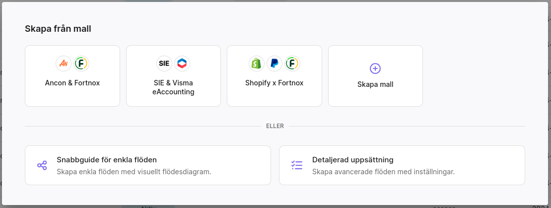The width and height of the screenshot is (551, 208).
Task: Click description "Skapa avancerade flöden med inställningar"
Action: pyautogui.click(x=383, y=172)
